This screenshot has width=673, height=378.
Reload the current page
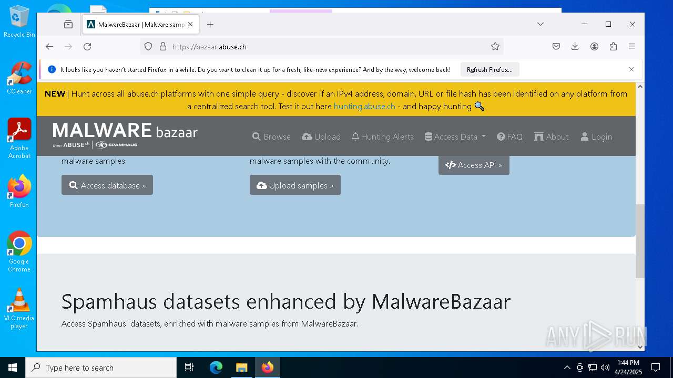87,47
